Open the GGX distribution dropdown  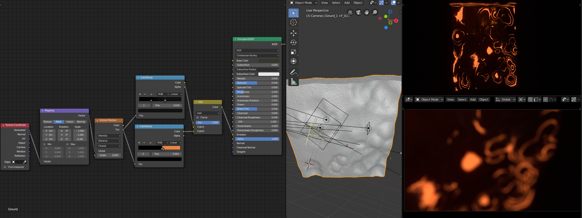tap(257, 50)
